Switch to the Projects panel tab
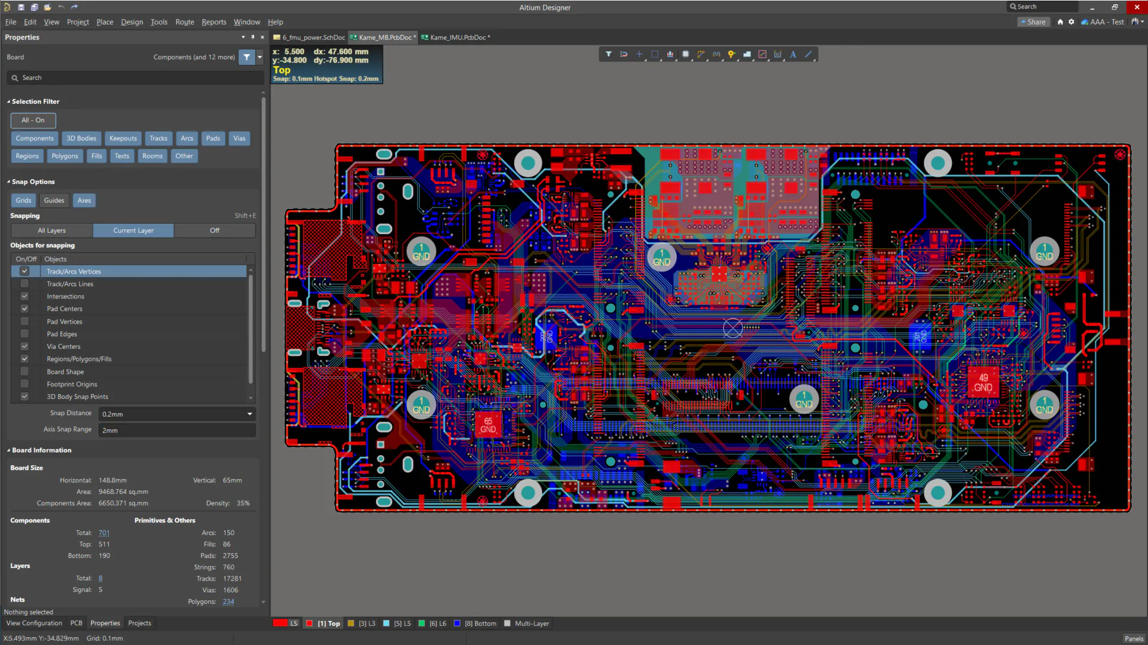 coord(139,623)
